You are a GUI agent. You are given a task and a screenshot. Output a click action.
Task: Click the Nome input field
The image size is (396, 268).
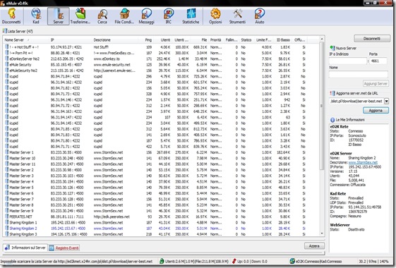tap(359, 74)
